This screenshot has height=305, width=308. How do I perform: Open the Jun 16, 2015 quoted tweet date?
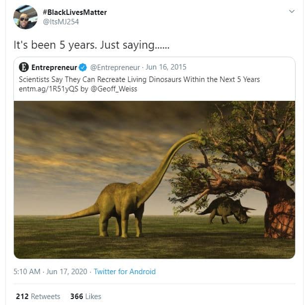coord(166,67)
